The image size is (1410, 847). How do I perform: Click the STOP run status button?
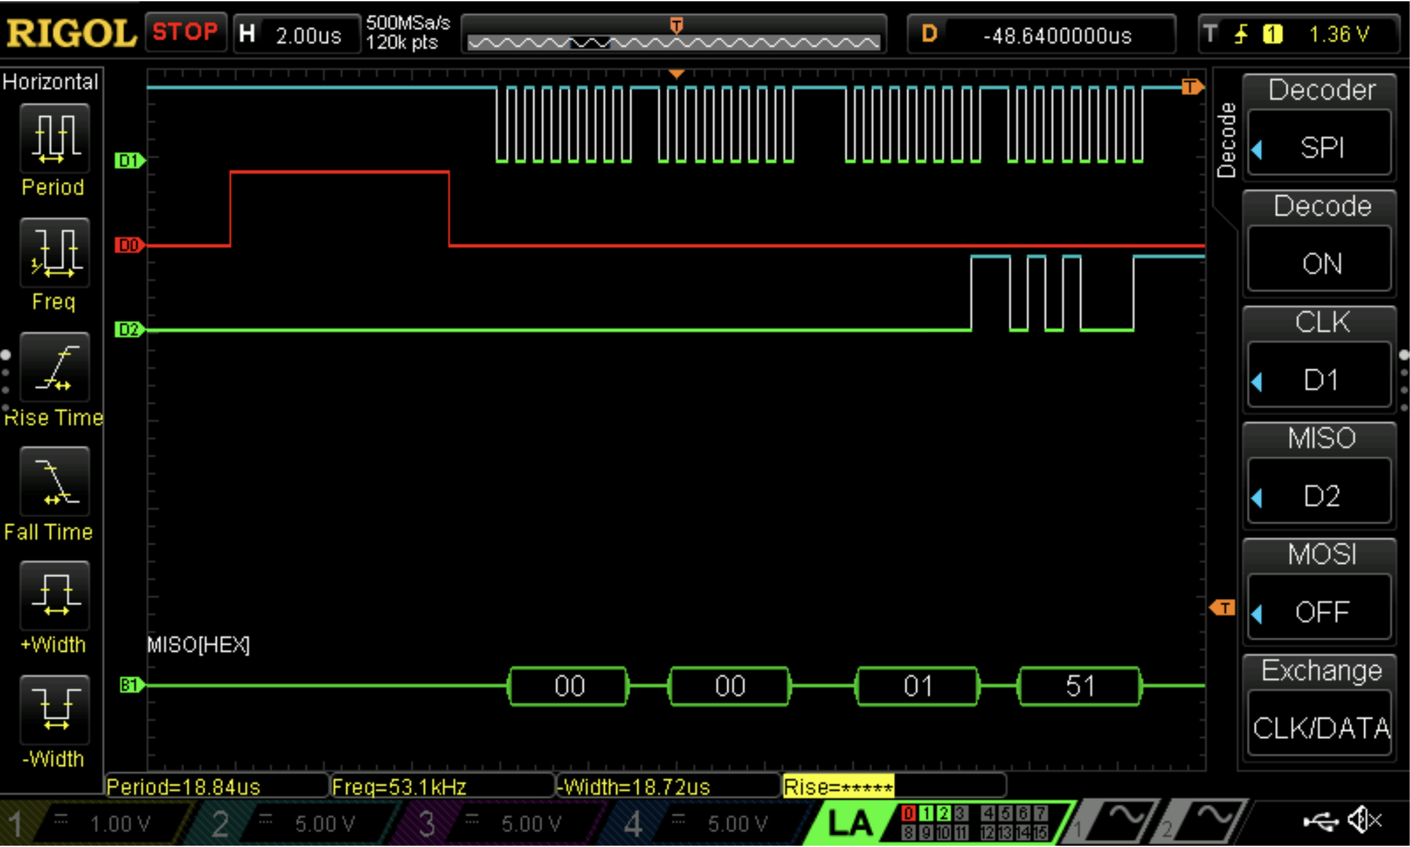point(185,32)
